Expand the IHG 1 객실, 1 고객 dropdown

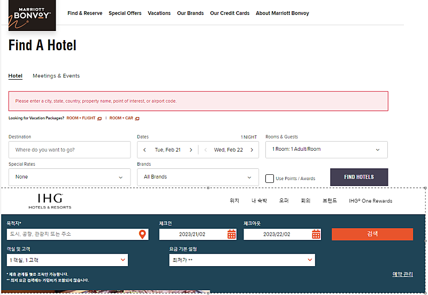pos(67,260)
